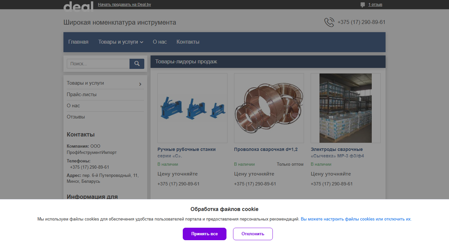Screen dimensions: 449x252
Task: Accept all cookies with 'Принять все'
Action: (x=204, y=234)
